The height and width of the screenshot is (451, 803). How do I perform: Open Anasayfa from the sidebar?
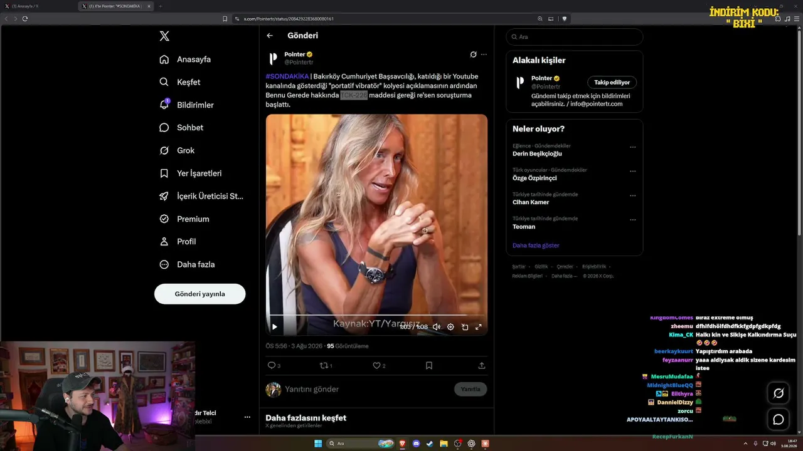coord(185,60)
